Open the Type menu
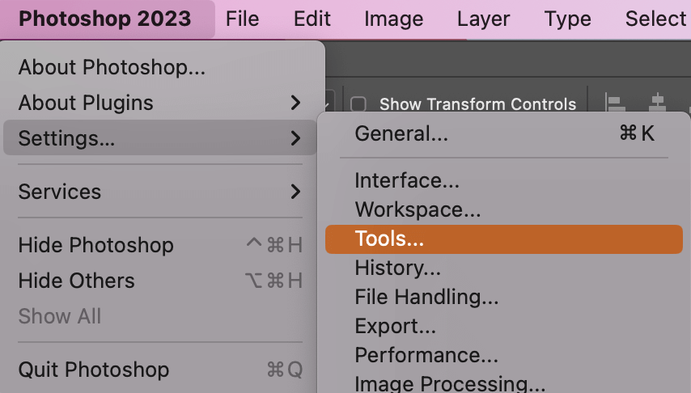 coord(568,19)
